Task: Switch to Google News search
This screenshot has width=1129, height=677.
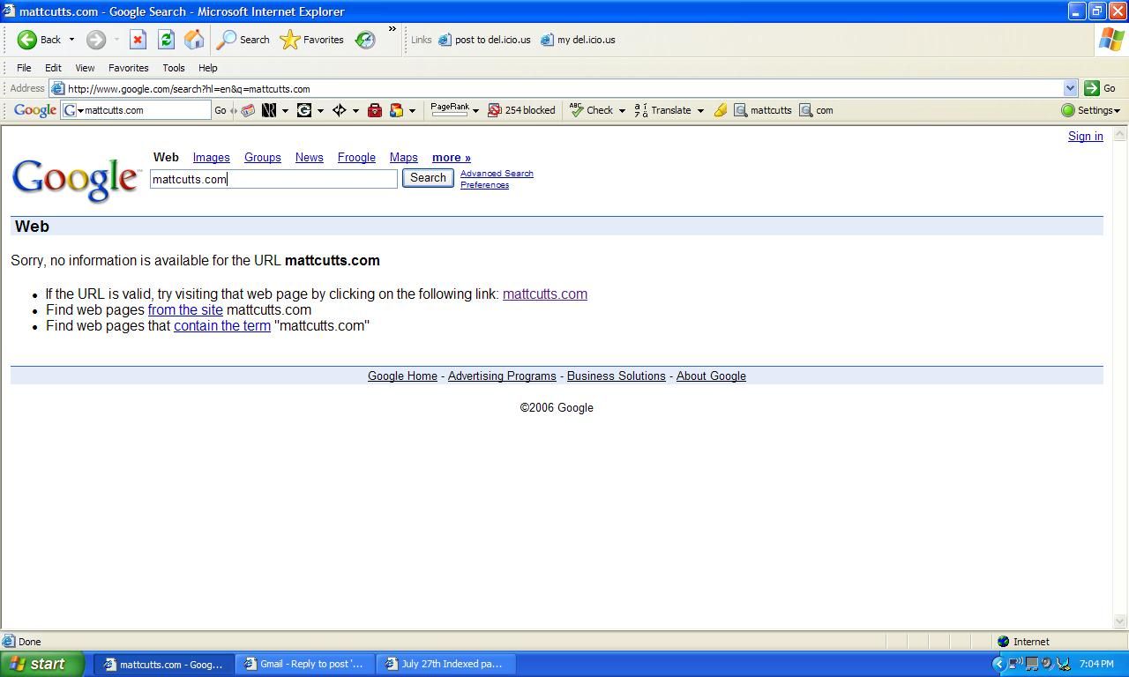Action: (309, 158)
